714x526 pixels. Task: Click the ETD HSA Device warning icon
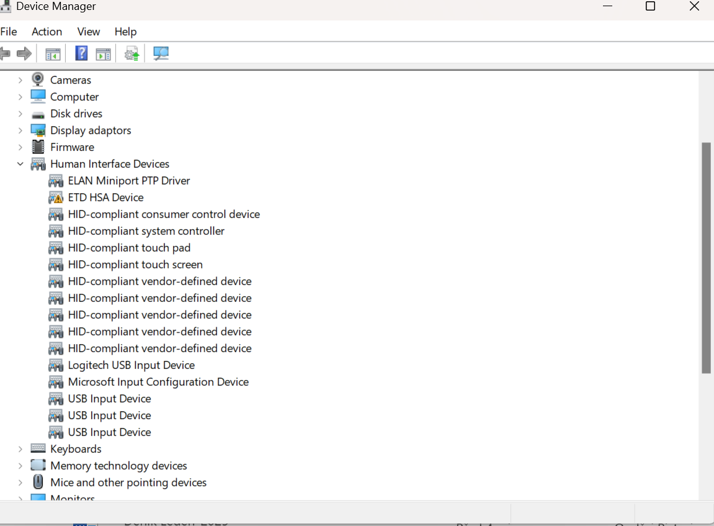[x=56, y=197]
